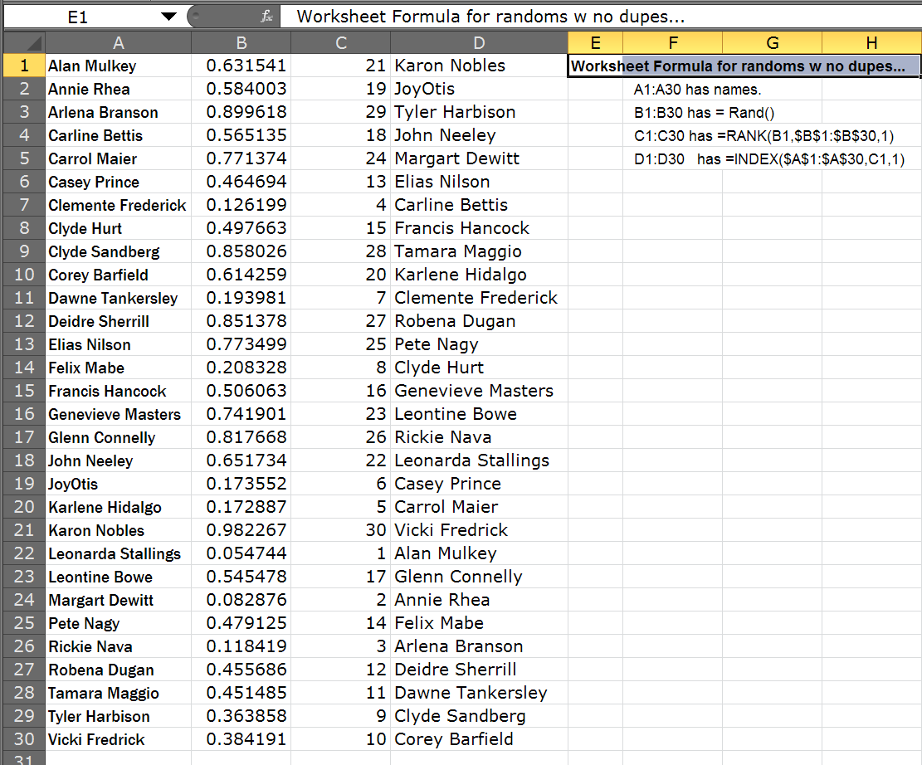Open the Name Box dropdown arrow

click(x=168, y=17)
